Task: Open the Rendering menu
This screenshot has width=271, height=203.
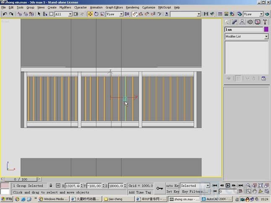Action: (133, 8)
